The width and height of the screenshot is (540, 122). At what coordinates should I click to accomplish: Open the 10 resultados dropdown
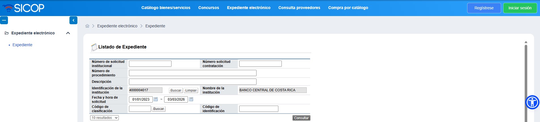click(x=104, y=118)
